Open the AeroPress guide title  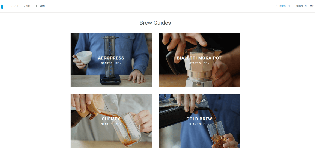[111, 58]
